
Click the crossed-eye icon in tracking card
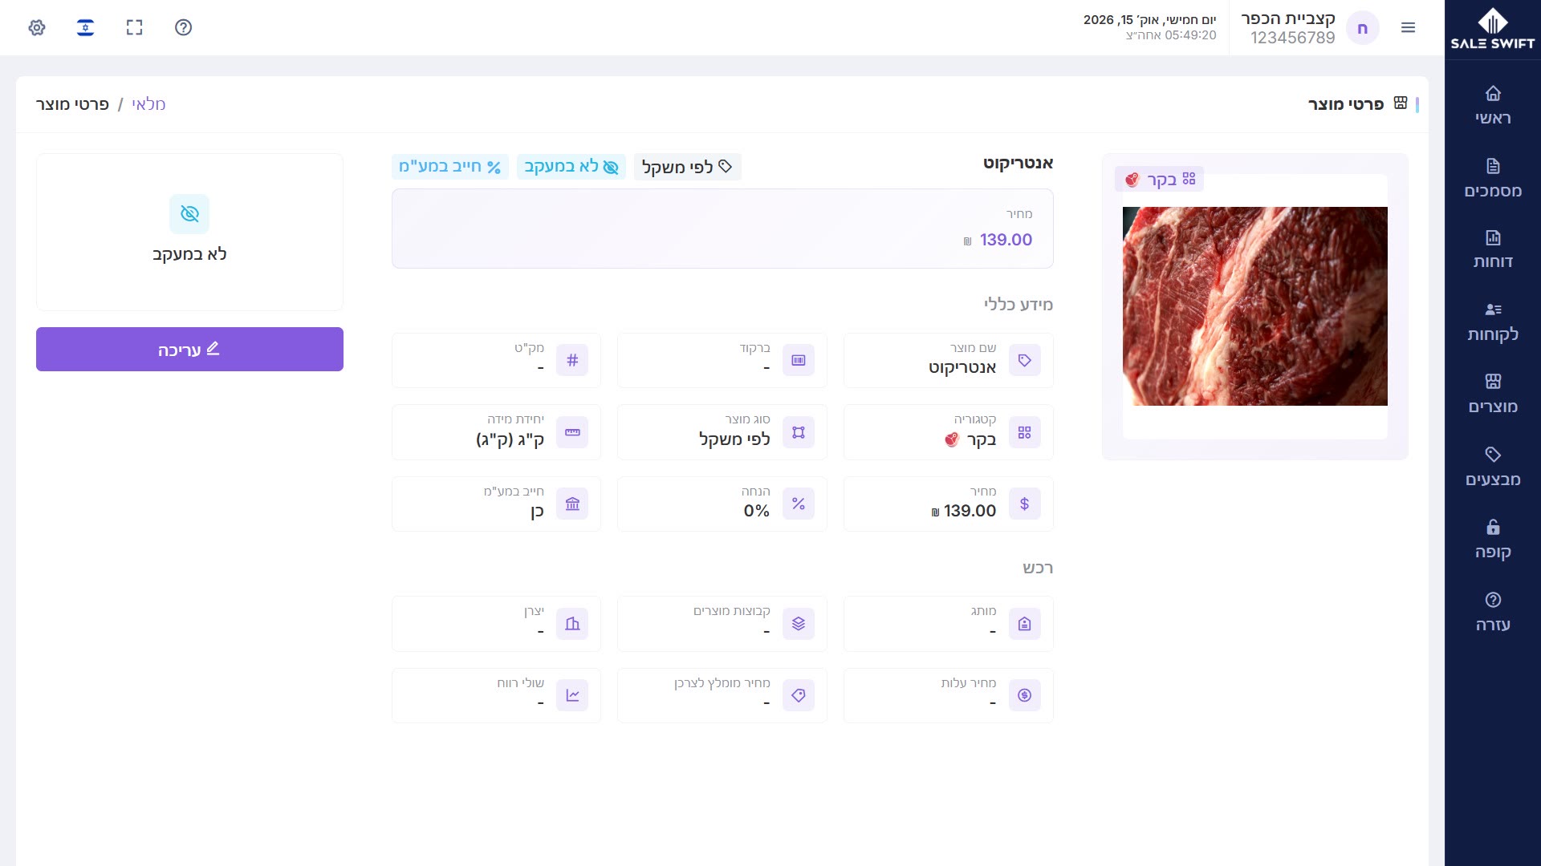coord(189,214)
